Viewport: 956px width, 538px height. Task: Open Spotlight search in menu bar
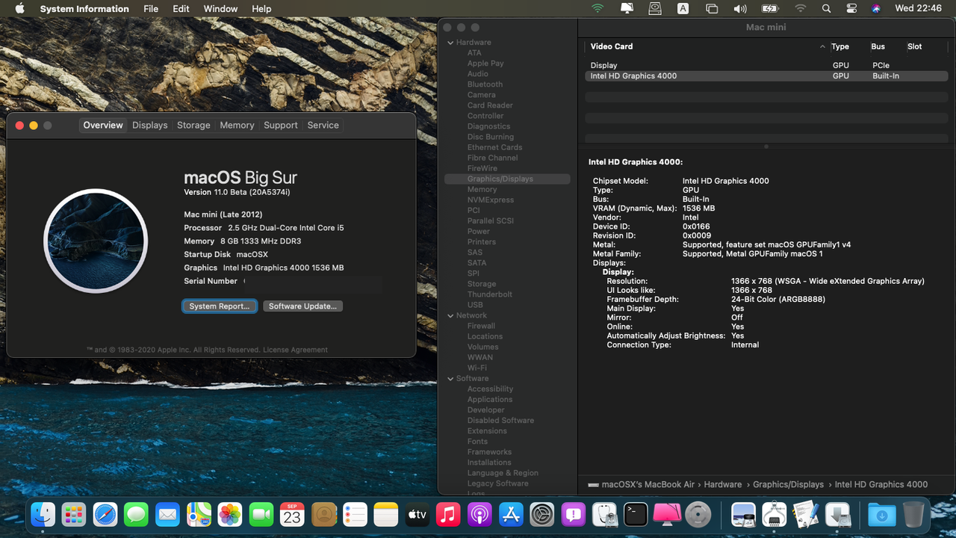coord(826,9)
